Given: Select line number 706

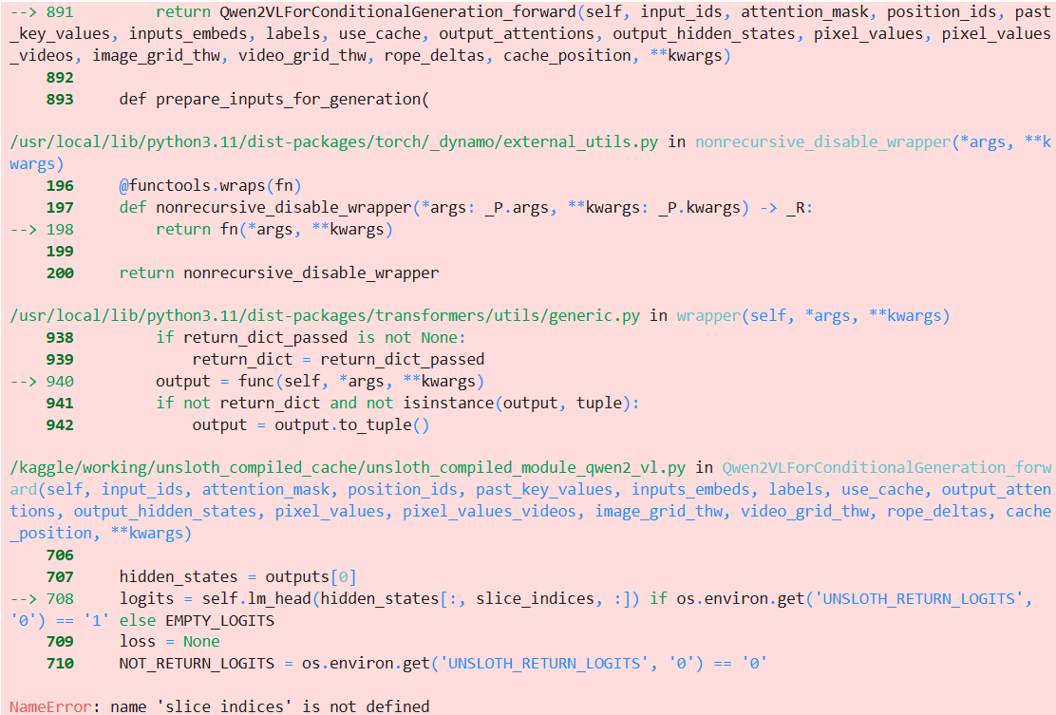Looking at the screenshot, I should (x=59, y=555).
